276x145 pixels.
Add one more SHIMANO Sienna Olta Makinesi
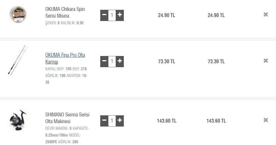coord(120,121)
